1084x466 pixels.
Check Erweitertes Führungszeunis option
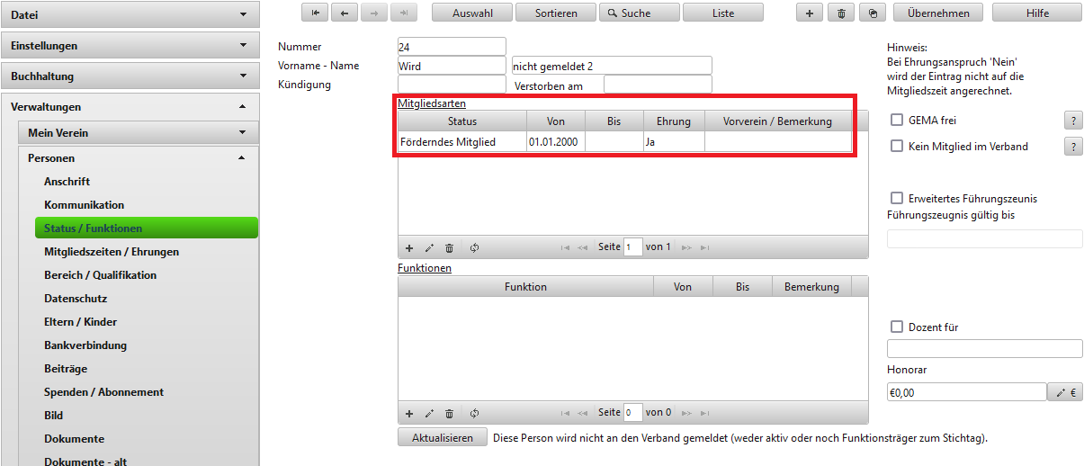(897, 198)
